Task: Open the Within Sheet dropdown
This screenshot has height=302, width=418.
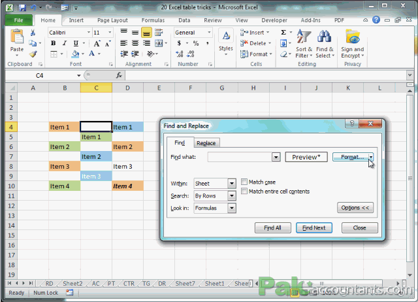Action: 232,184
